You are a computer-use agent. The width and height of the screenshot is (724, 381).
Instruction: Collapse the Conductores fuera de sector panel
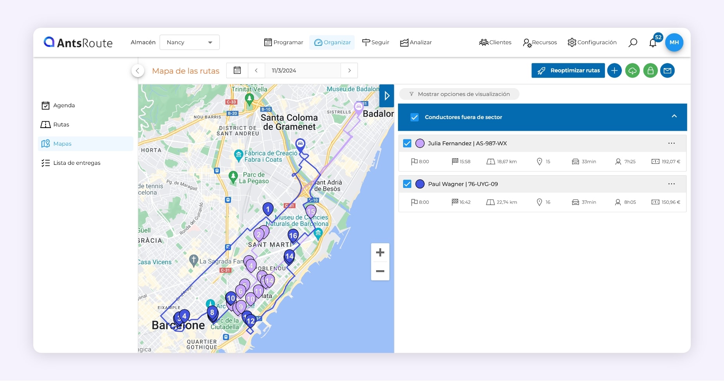click(x=674, y=116)
